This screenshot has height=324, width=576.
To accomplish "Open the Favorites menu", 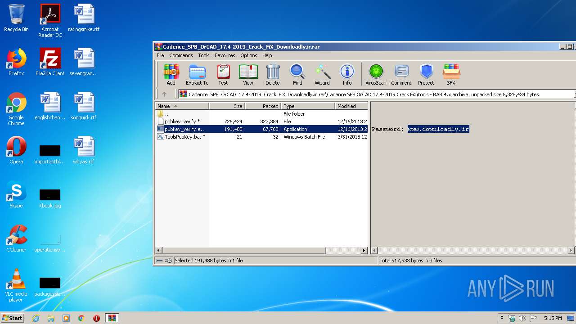I will pos(225,55).
